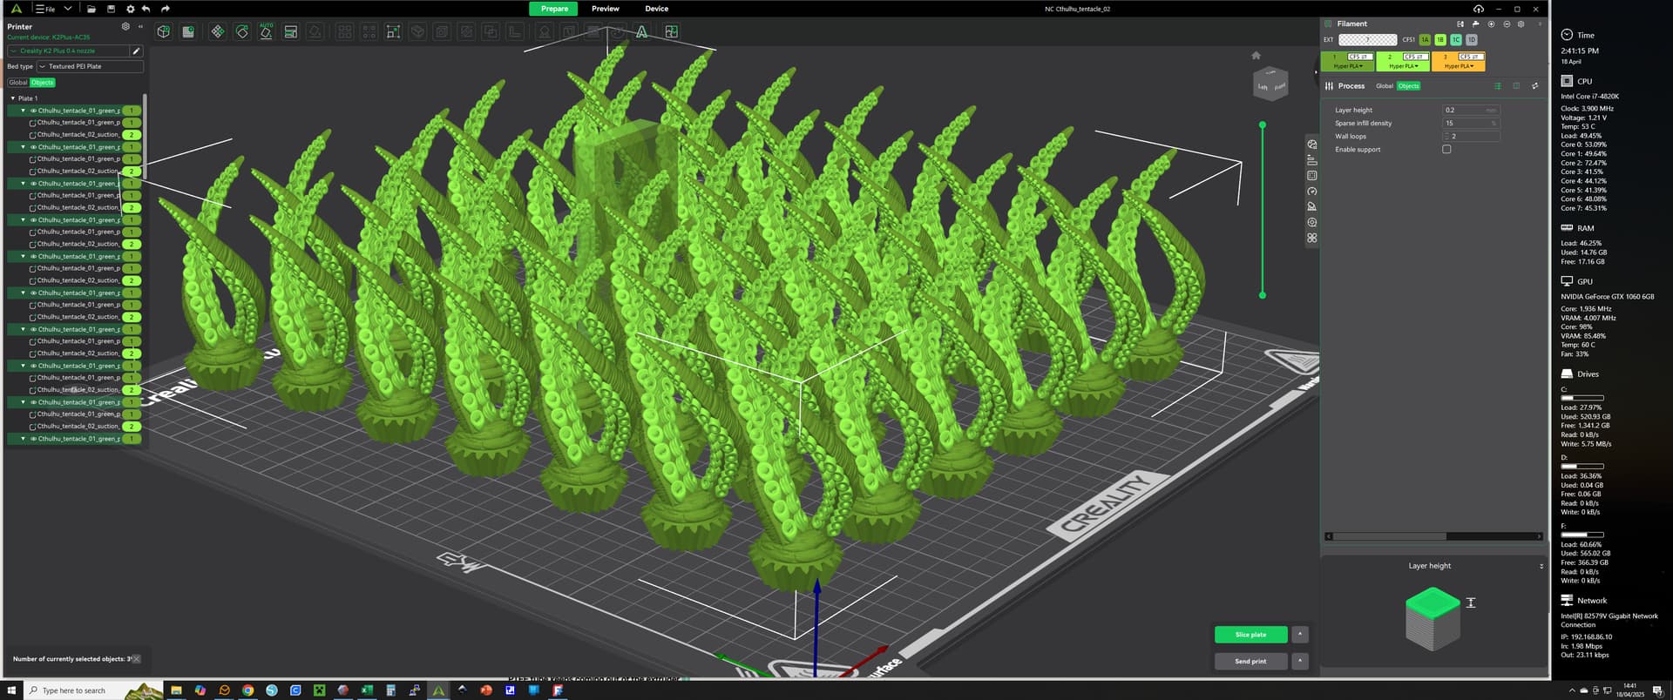This screenshot has width=1673, height=700.
Task: Click the compare presets icon in Process header
Action: click(x=1534, y=85)
